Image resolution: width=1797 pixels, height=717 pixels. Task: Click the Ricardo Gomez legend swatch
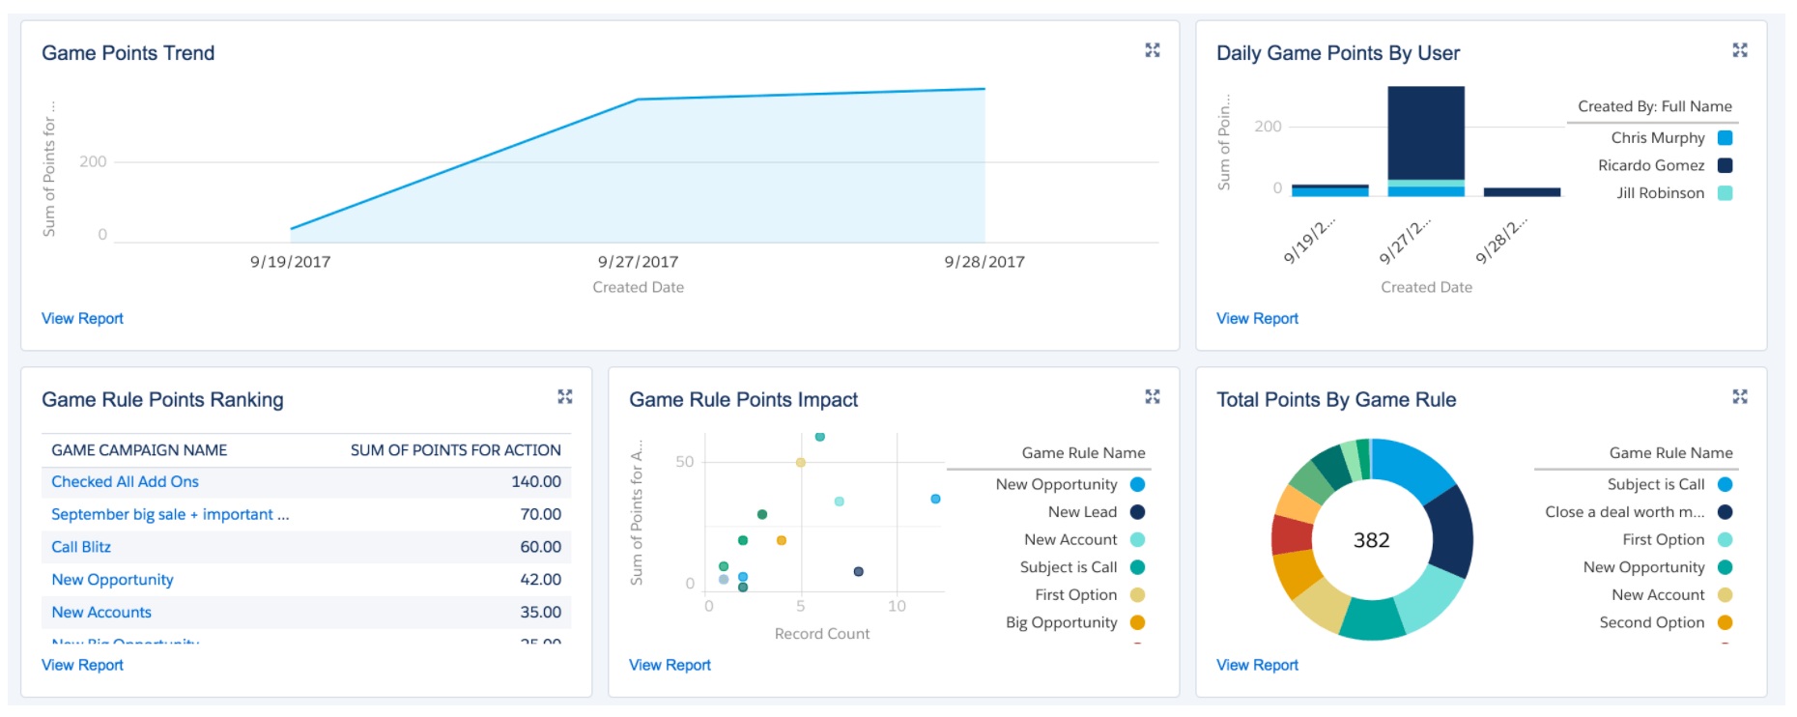[x=1725, y=166]
